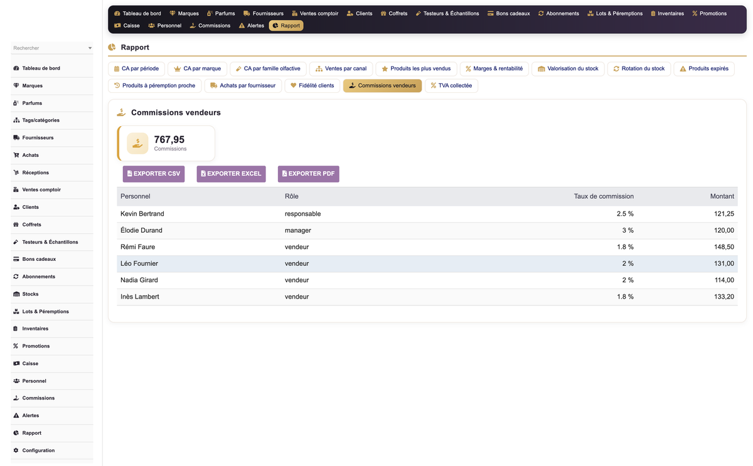Open Ventes comptoir in top navigation
Screen dimensions: 753x466
[x=315, y=13]
